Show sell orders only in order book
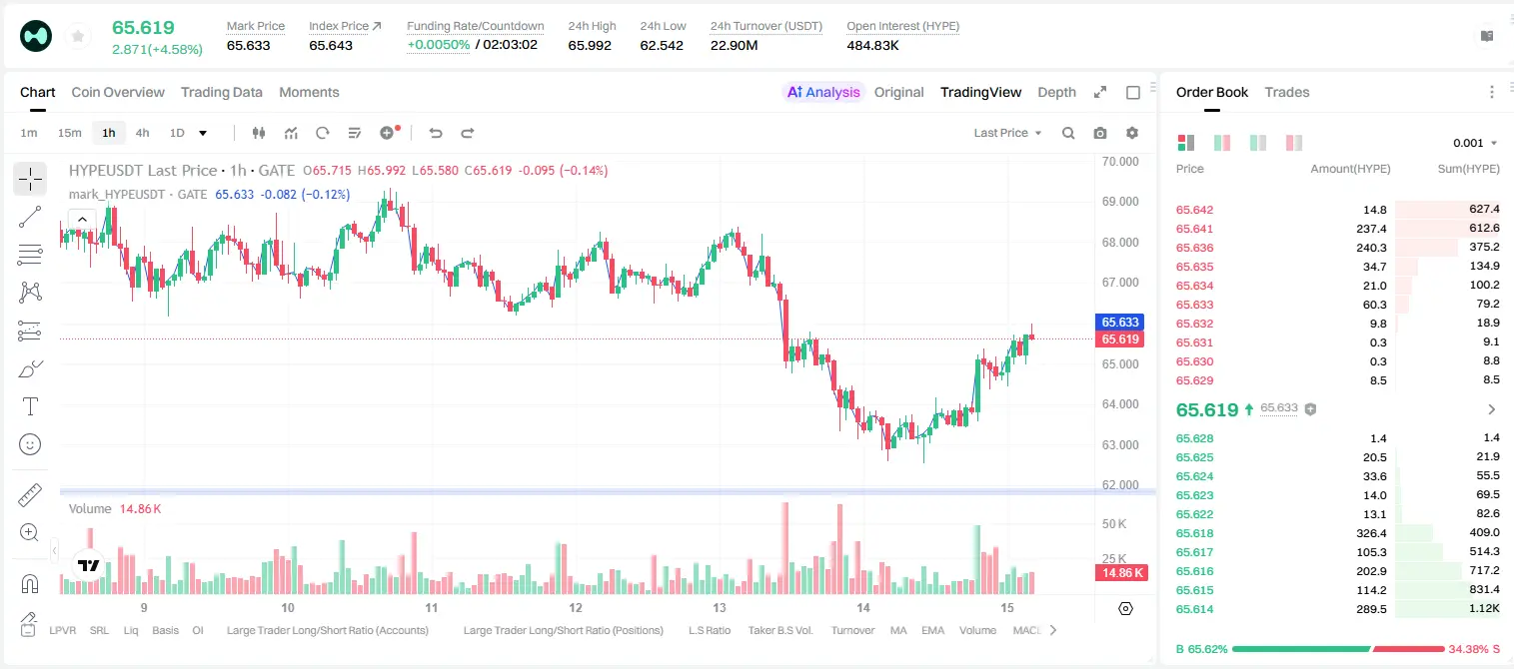Image resolution: width=1514 pixels, height=669 pixels. click(1294, 143)
